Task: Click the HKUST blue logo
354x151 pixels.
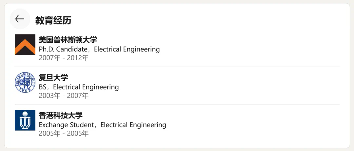Action: pyautogui.click(x=25, y=120)
